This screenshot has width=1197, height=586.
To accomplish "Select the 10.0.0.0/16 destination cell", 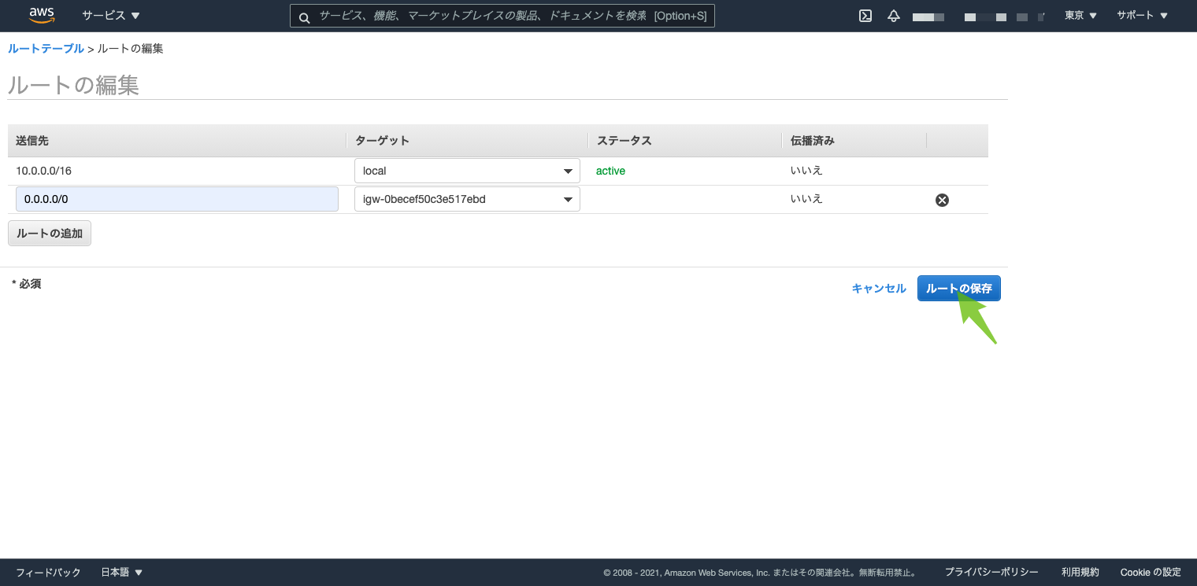I will [x=43, y=171].
